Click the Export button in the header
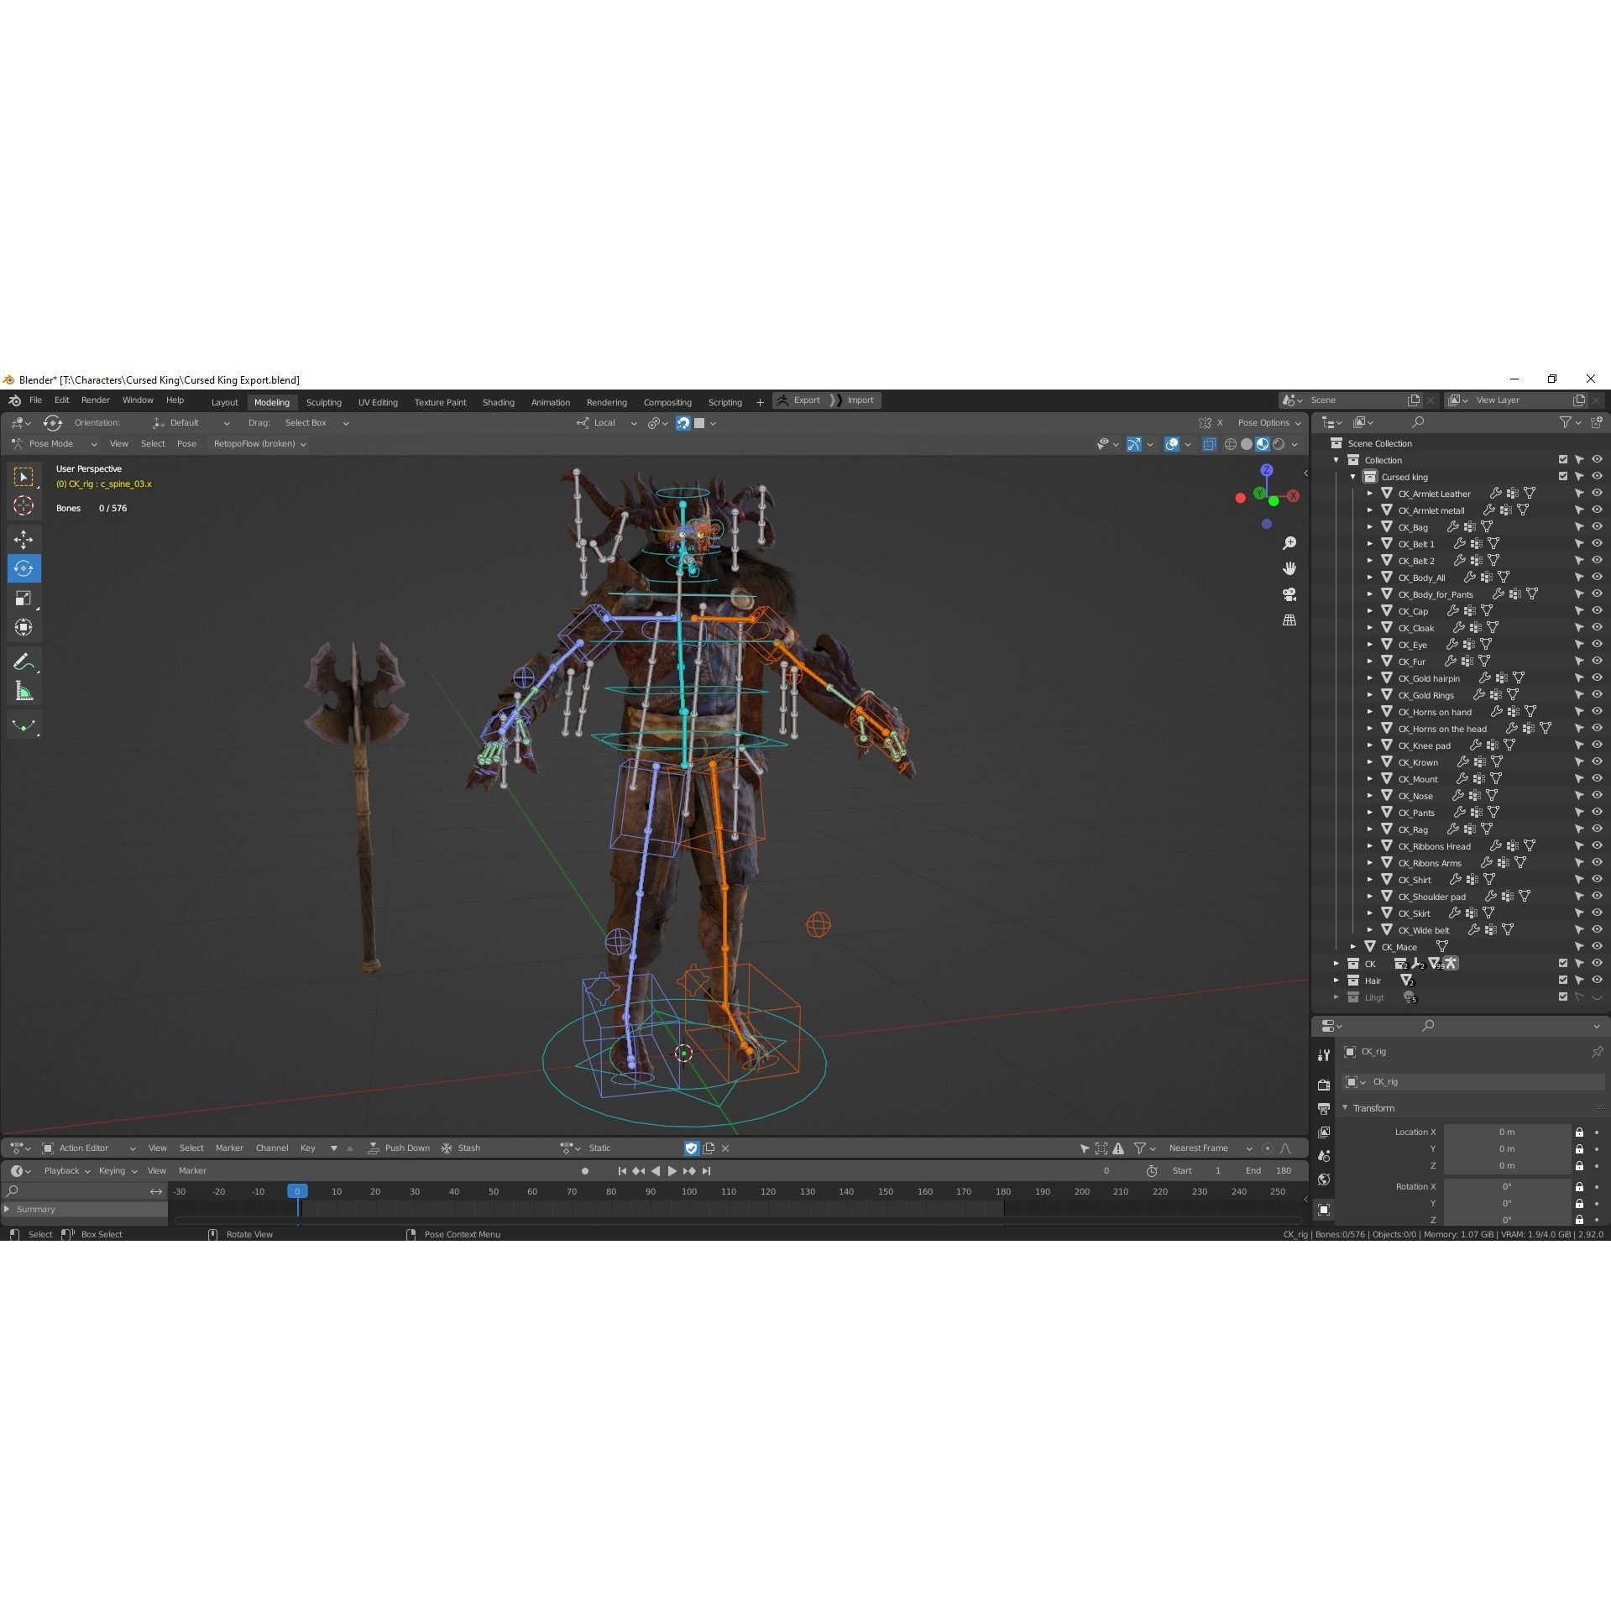The height and width of the screenshot is (1611, 1611). 805,400
